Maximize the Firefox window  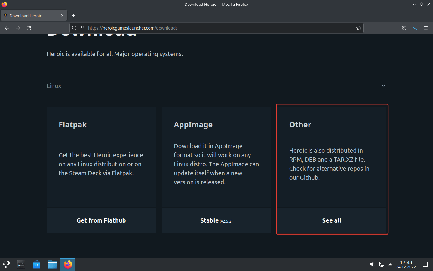(422, 4)
